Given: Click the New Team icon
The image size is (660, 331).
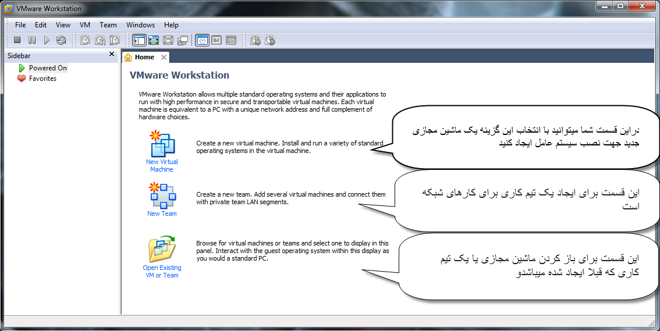Looking at the screenshot, I should [162, 195].
